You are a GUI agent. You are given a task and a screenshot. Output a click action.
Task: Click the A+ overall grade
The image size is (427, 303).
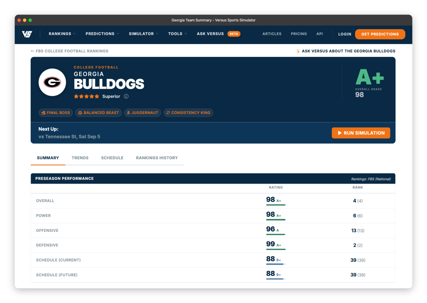[x=370, y=77]
